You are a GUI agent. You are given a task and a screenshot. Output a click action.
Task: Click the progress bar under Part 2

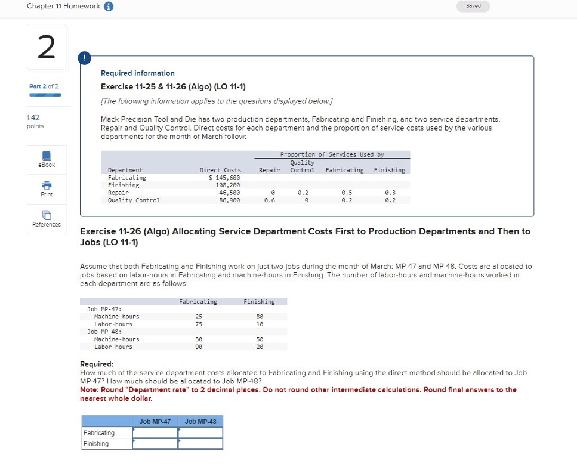[x=44, y=95]
